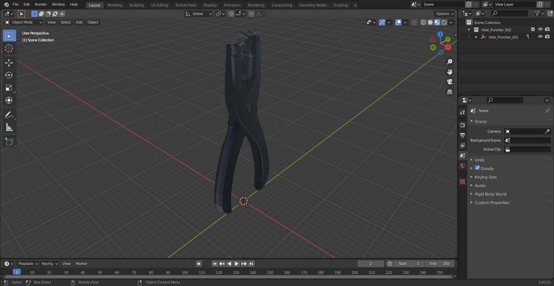Screen dimensions: 554x286
Task: Open the File menu
Action: tap(15, 4)
